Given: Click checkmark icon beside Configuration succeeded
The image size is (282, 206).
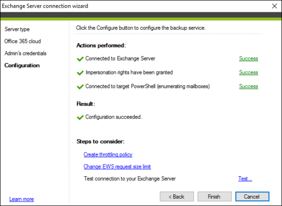Looking at the screenshot, I should (x=80, y=117).
